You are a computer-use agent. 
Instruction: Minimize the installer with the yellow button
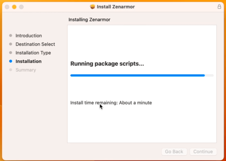[x=14, y=7]
